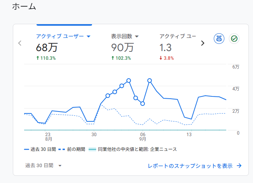Click the 06 9月 axis date label
This screenshot has width=253, height=183.
(143, 137)
